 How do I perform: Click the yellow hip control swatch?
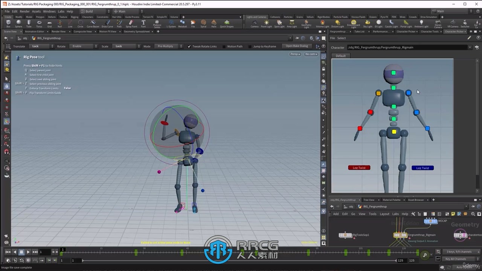point(394,132)
